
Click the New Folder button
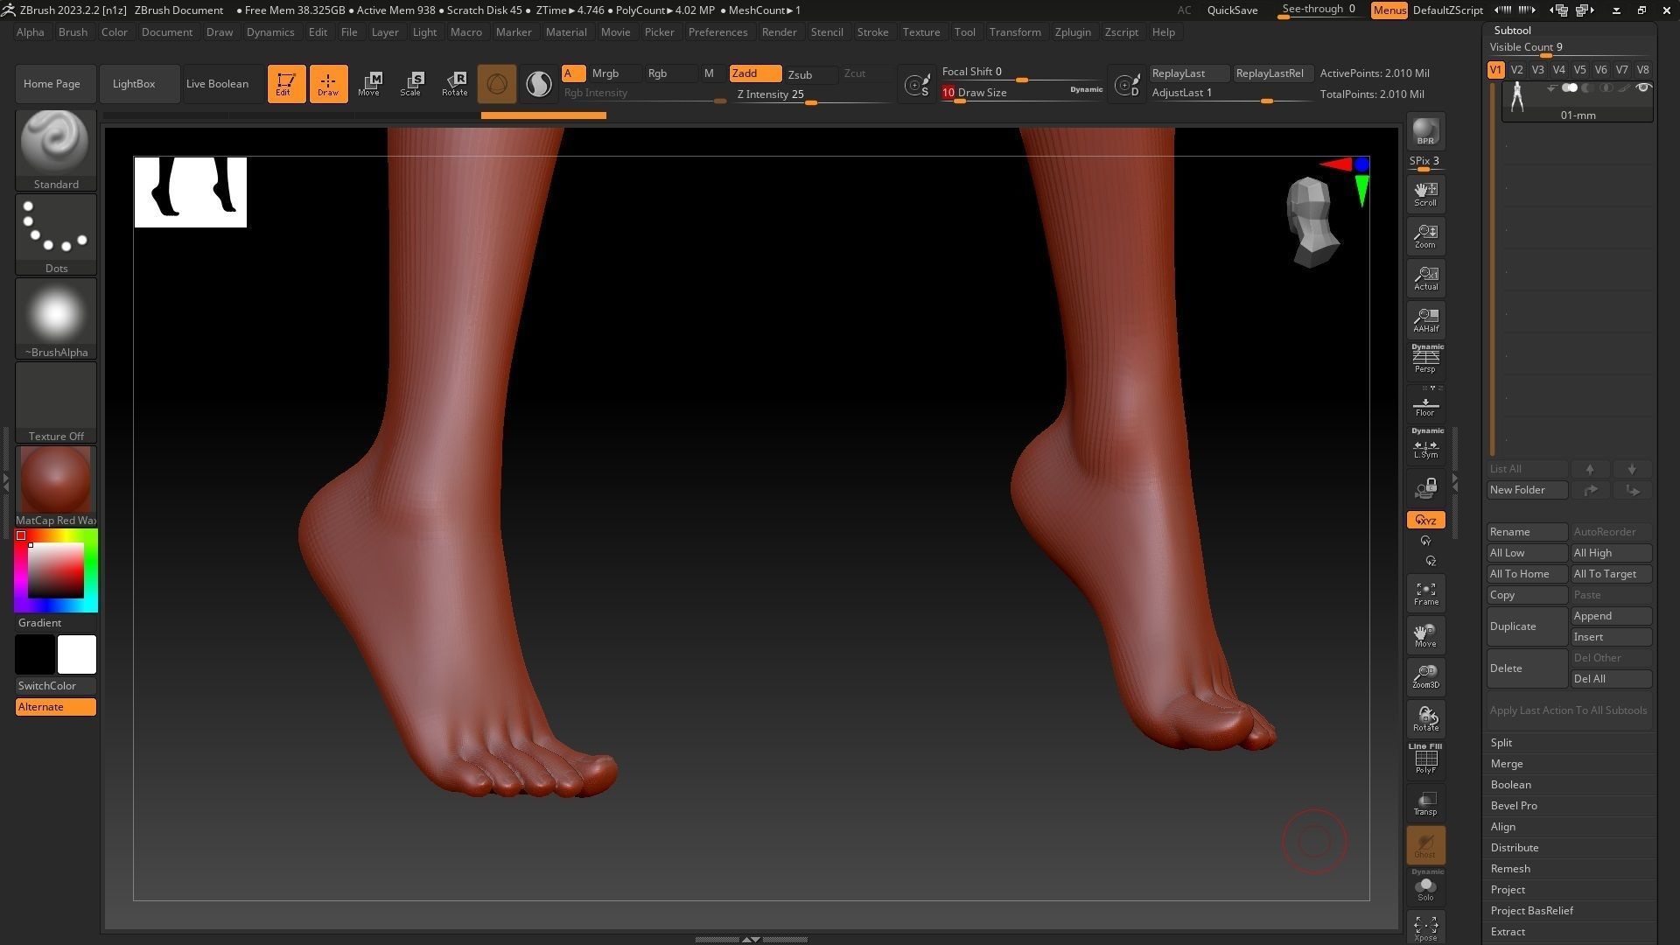tap(1527, 490)
